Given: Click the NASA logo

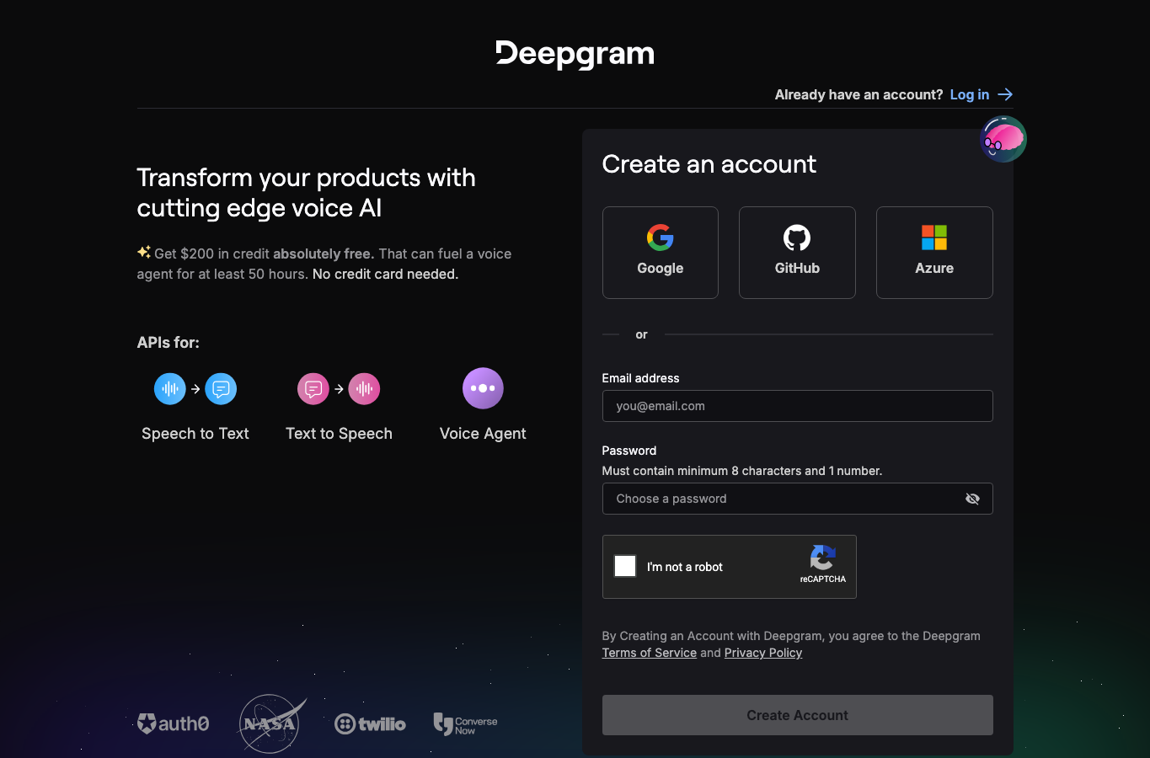Looking at the screenshot, I should point(271,723).
